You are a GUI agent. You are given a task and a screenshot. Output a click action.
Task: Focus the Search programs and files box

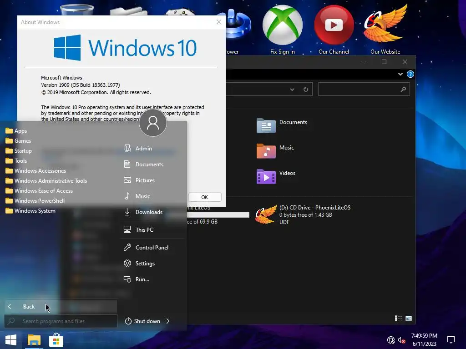coord(61,321)
